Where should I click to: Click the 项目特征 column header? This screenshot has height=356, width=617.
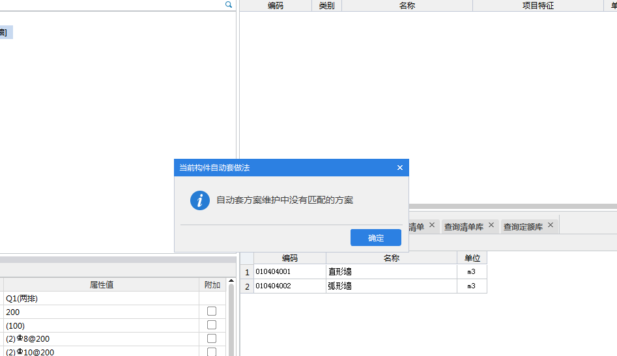point(538,5)
